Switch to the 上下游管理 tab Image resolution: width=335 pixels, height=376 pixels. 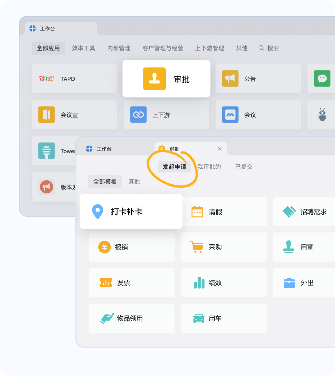210,48
